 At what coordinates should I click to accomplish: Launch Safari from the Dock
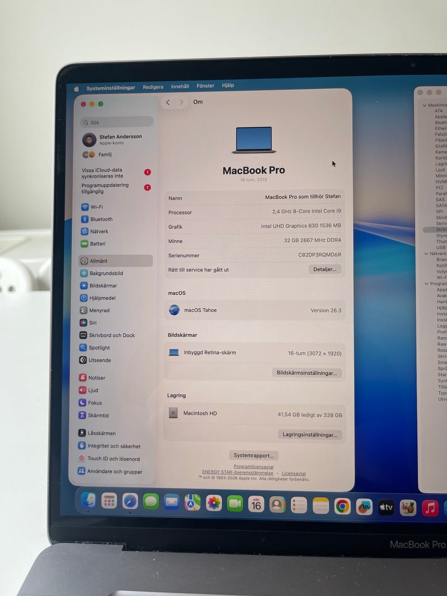(x=130, y=501)
